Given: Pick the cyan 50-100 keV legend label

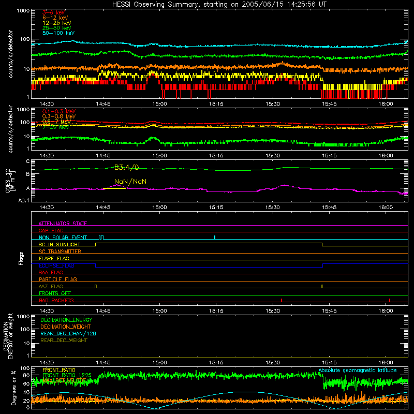Looking at the screenshot, I should 58,33.
